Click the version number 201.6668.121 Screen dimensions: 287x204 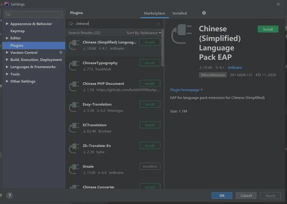(241, 75)
